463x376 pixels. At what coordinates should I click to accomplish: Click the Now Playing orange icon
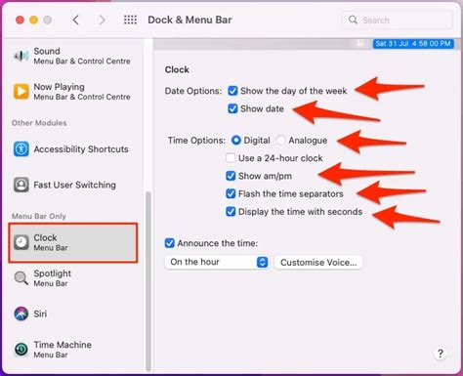click(21, 92)
